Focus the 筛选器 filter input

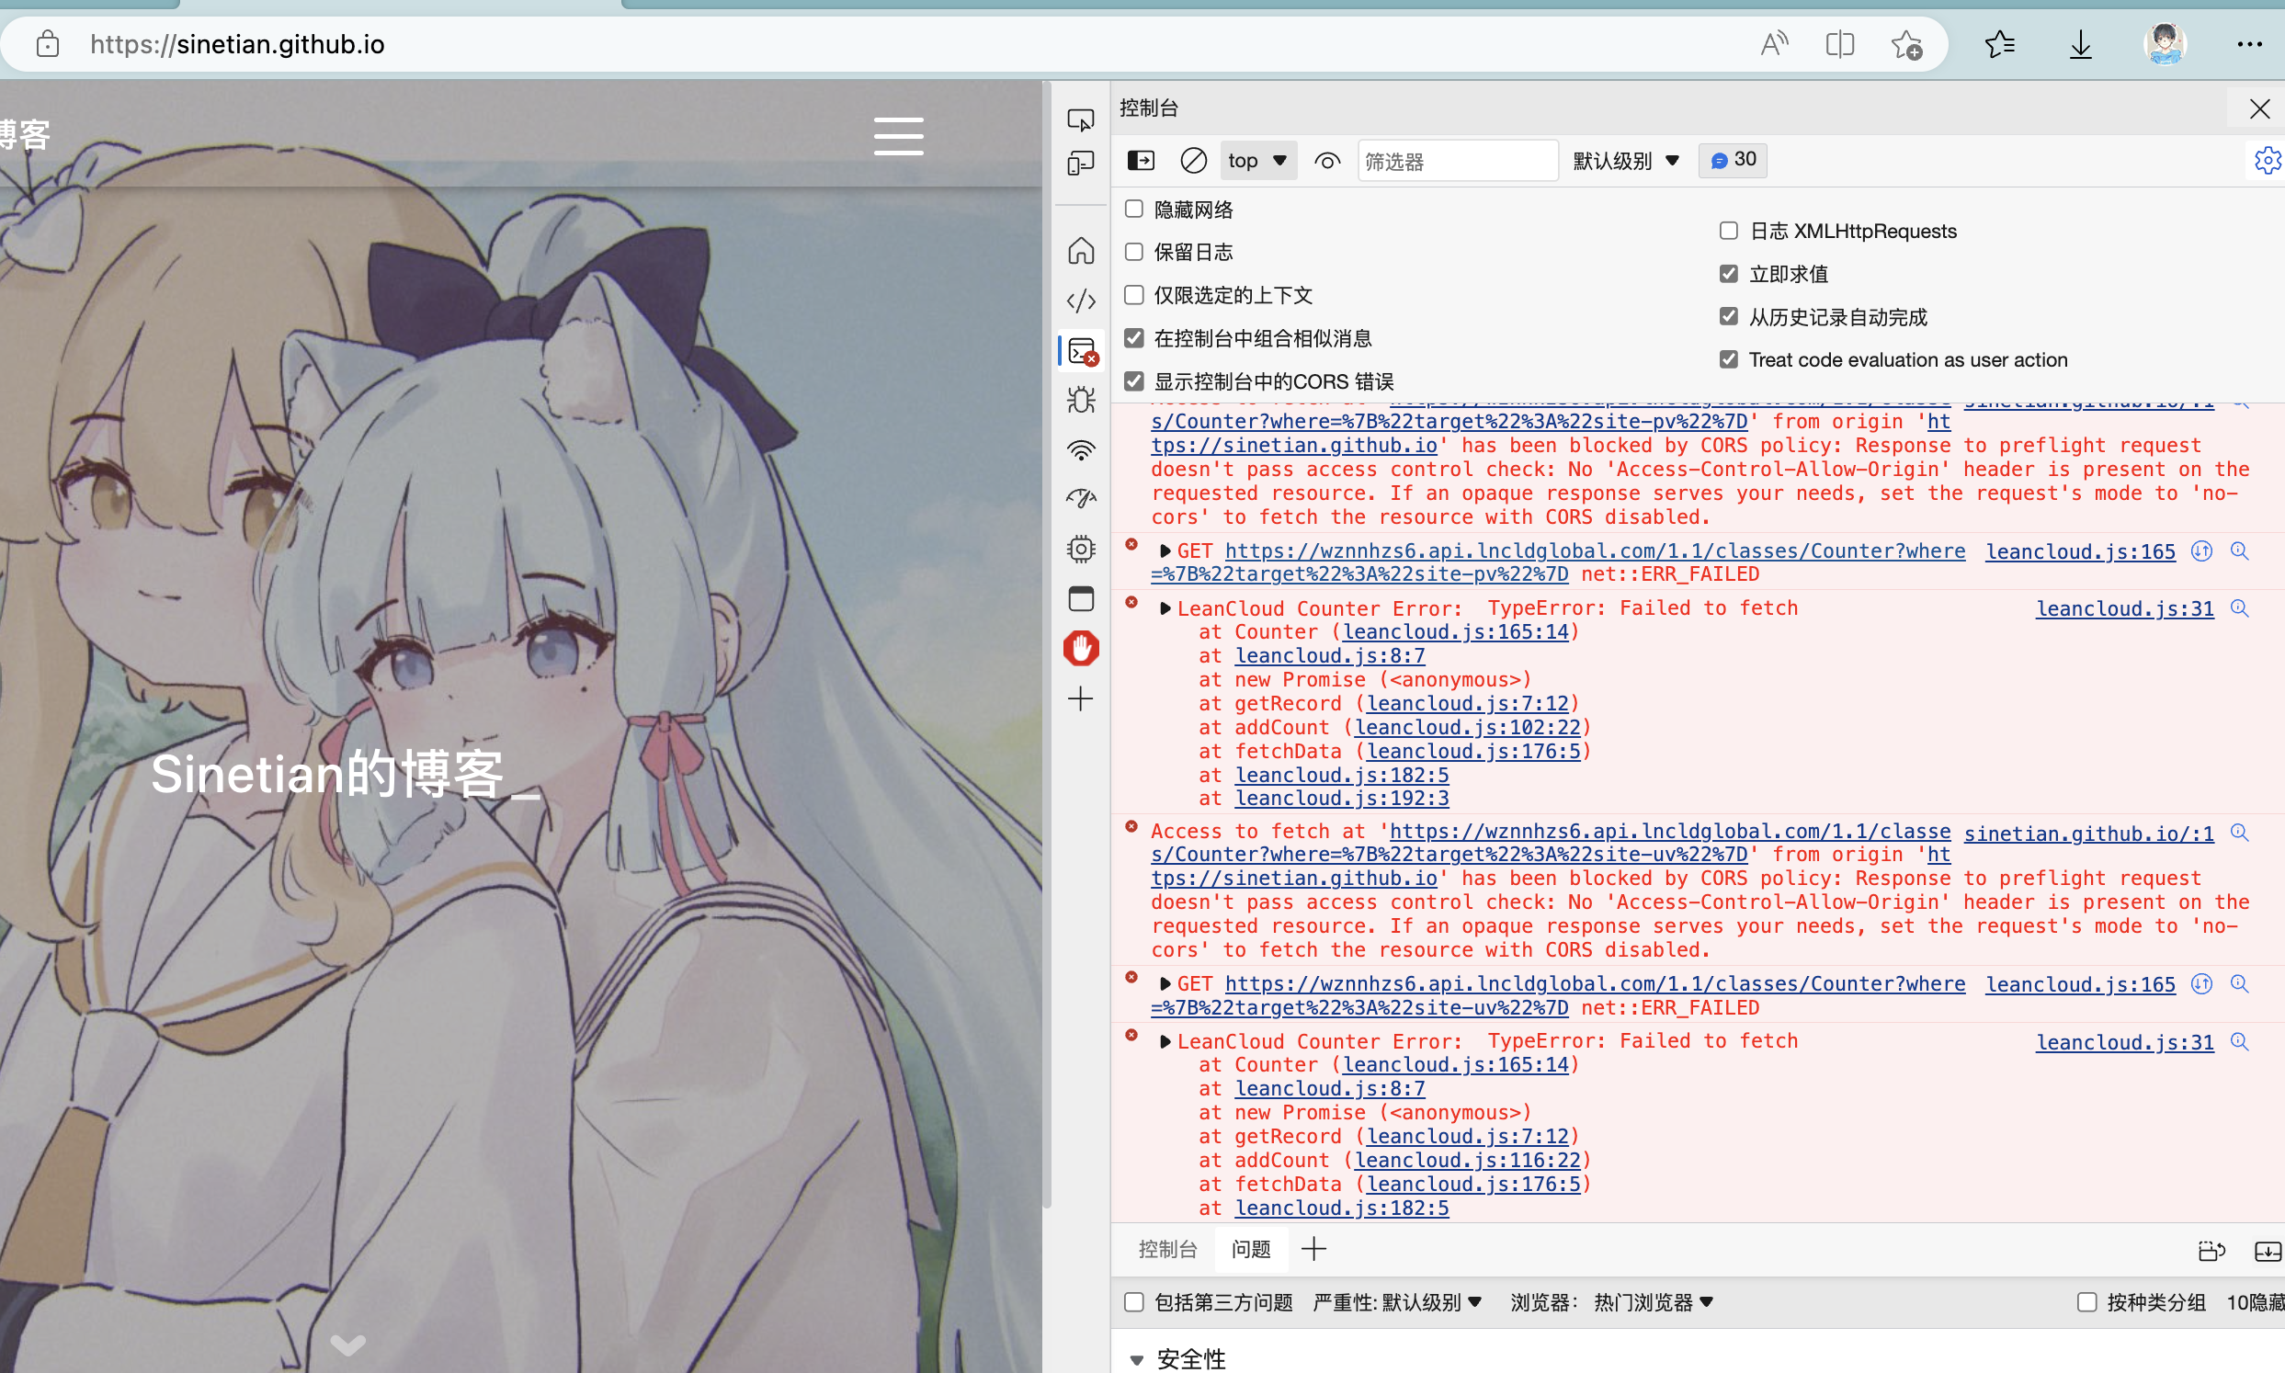coord(1458,161)
